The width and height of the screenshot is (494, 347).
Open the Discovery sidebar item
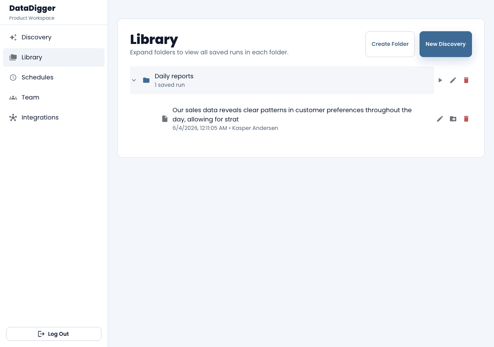(x=54, y=37)
